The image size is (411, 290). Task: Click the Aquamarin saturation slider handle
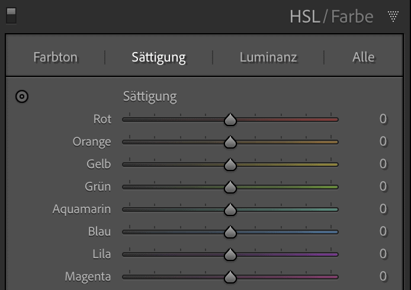(230, 210)
